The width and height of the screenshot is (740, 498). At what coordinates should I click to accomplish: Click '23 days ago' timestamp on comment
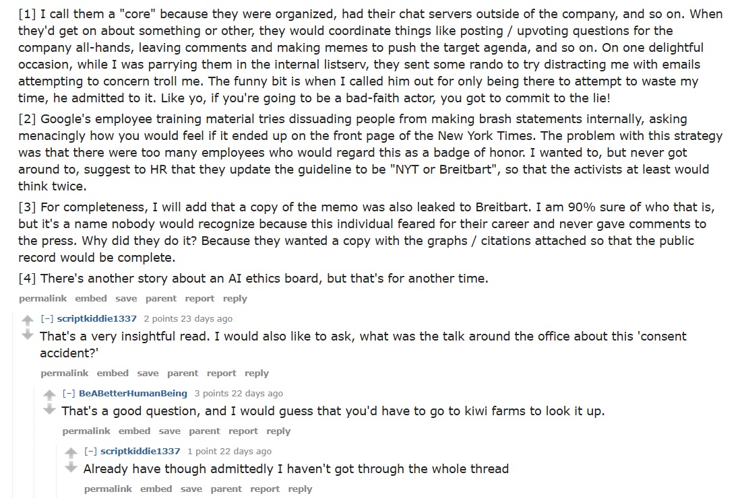click(x=202, y=319)
